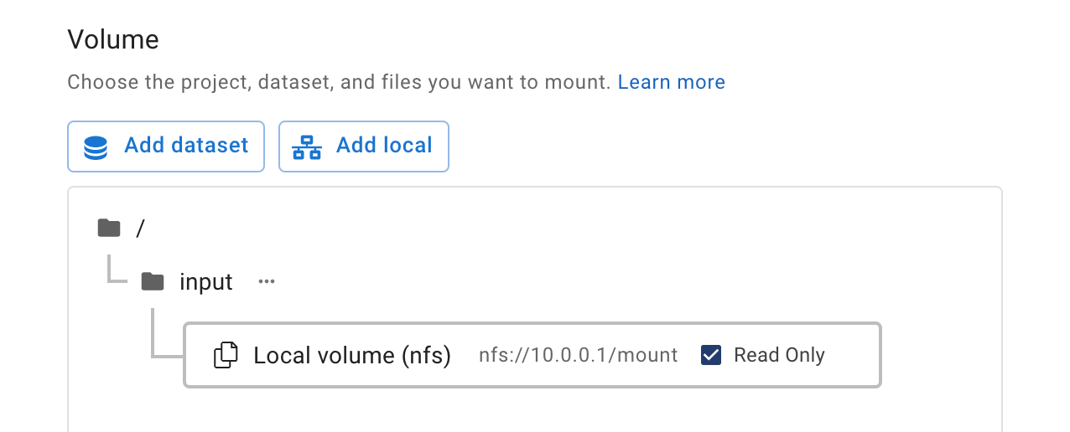This screenshot has height=432, width=1070.
Task: Open the Learn more link
Action: pos(672,82)
